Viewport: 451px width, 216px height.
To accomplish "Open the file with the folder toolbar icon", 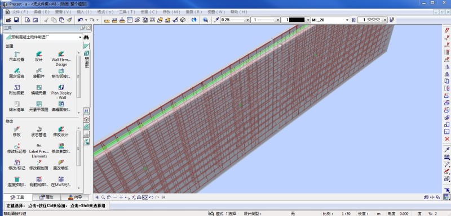I will pyautogui.click(x=8, y=20).
